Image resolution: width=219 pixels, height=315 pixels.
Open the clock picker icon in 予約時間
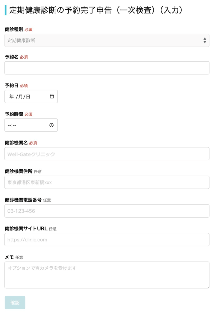(x=51, y=125)
